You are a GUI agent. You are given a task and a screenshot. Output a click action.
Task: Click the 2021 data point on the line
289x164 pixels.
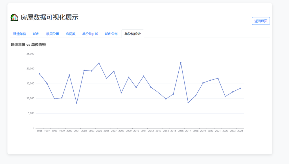218,78
